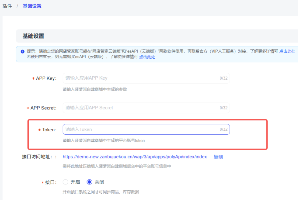Go to 插件 in the breadcrumb
Viewport: 298px width, 200px height.
coord(7,6)
